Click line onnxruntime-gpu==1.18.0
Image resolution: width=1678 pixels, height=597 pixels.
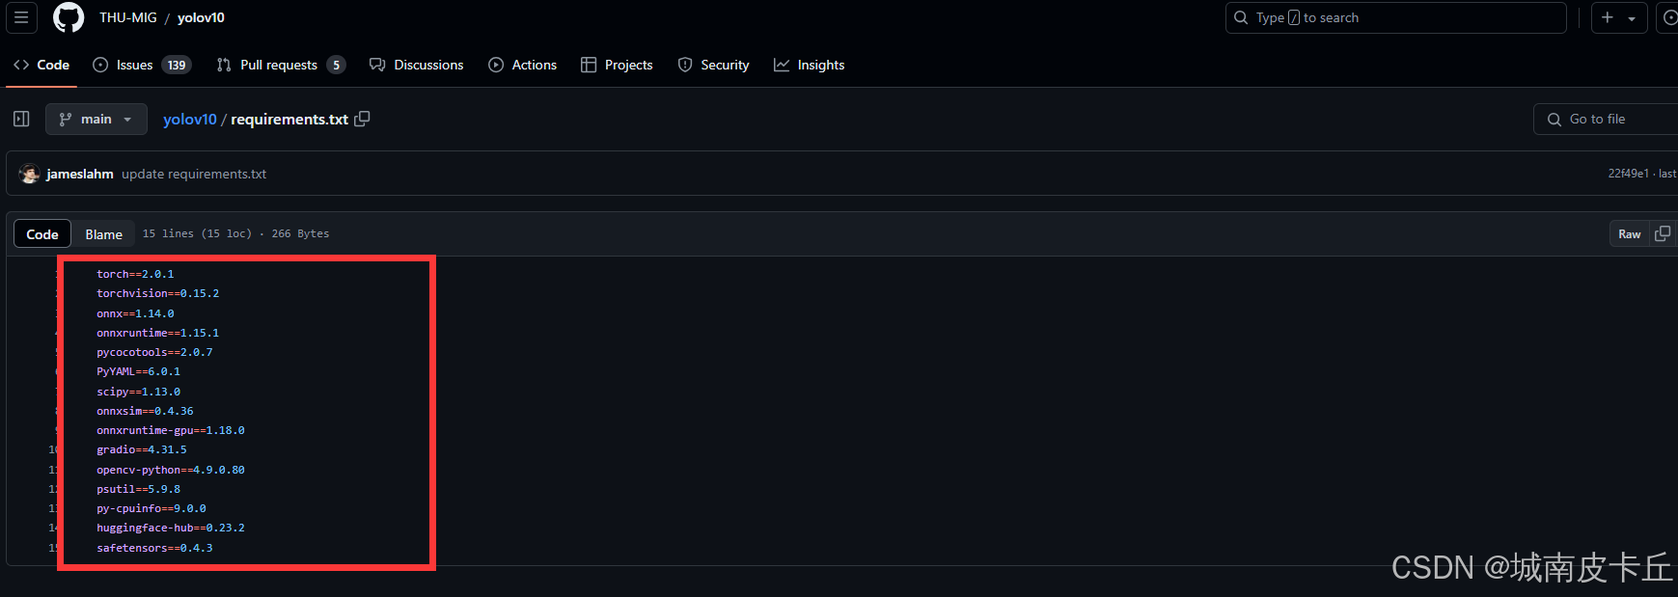click(x=171, y=430)
